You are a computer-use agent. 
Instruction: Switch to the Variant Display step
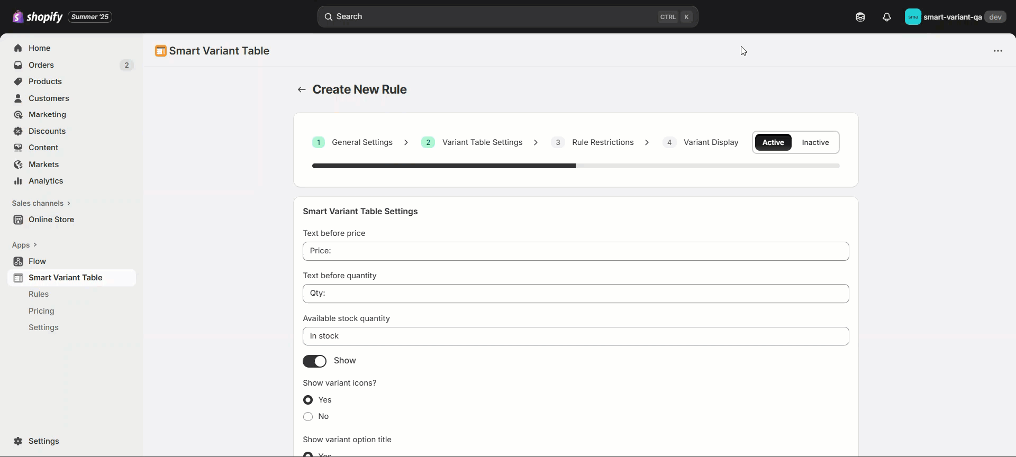coord(701,142)
